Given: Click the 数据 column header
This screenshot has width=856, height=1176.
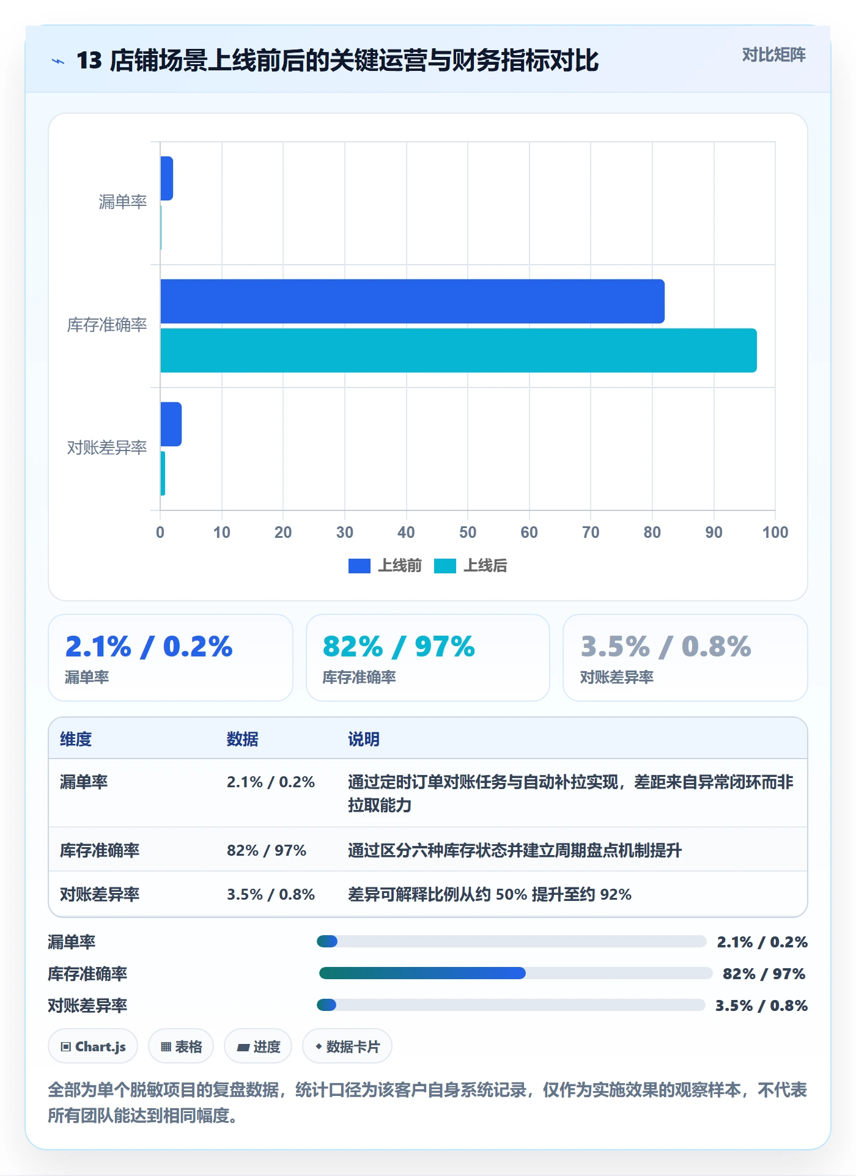Looking at the screenshot, I should (x=243, y=739).
